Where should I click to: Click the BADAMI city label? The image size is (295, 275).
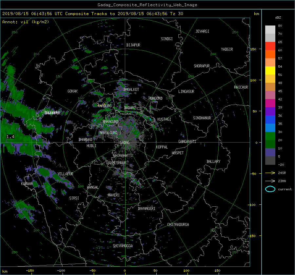click(130, 108)
